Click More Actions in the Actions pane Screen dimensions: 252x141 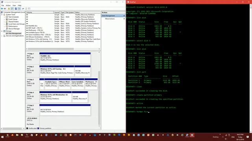110,19
